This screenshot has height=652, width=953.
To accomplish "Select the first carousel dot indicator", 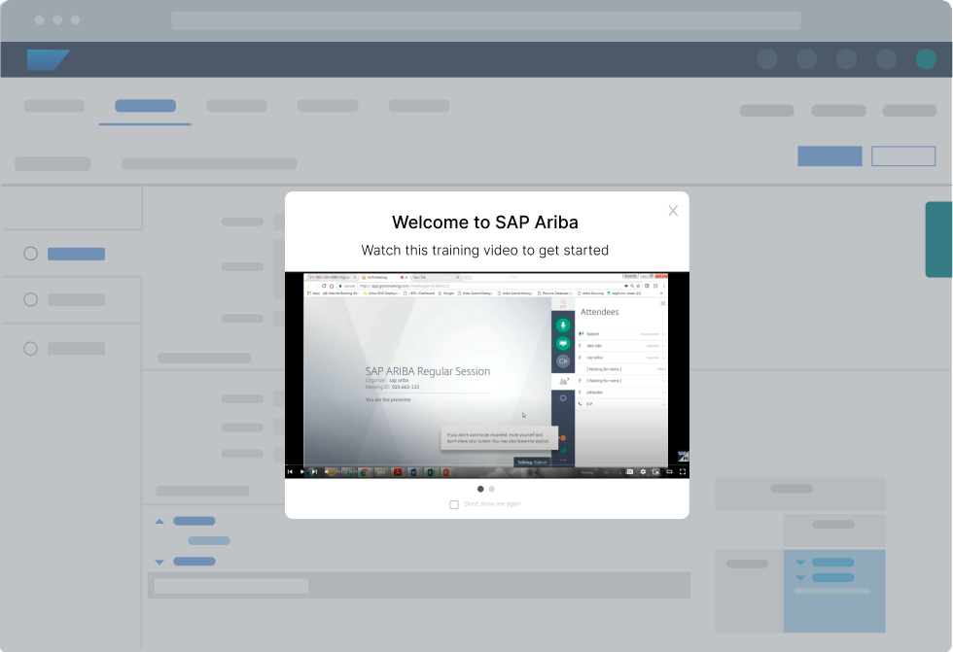I will pyautogui.click(x=480, y=489).
